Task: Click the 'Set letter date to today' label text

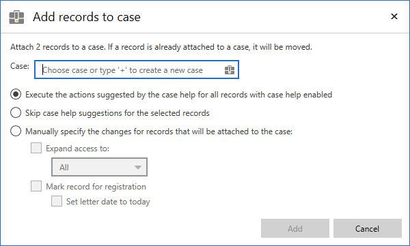Action: pos(108,202)
